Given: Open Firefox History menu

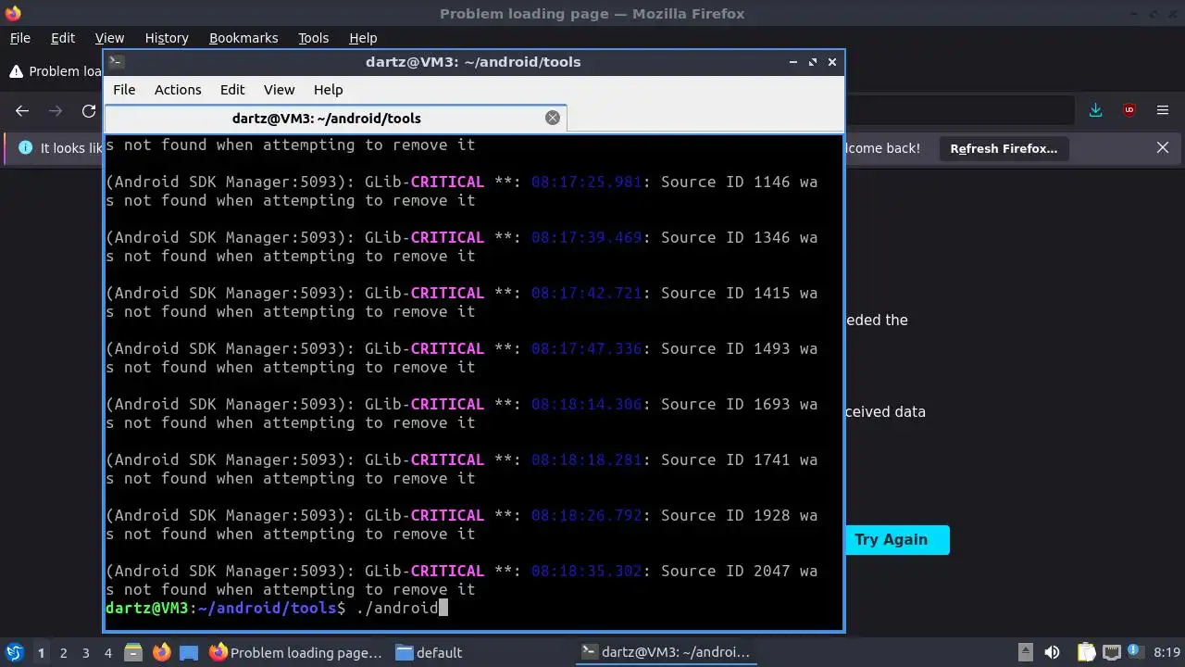Looking at the screenshot, I should pyautogui.click(x=167, y=38).
